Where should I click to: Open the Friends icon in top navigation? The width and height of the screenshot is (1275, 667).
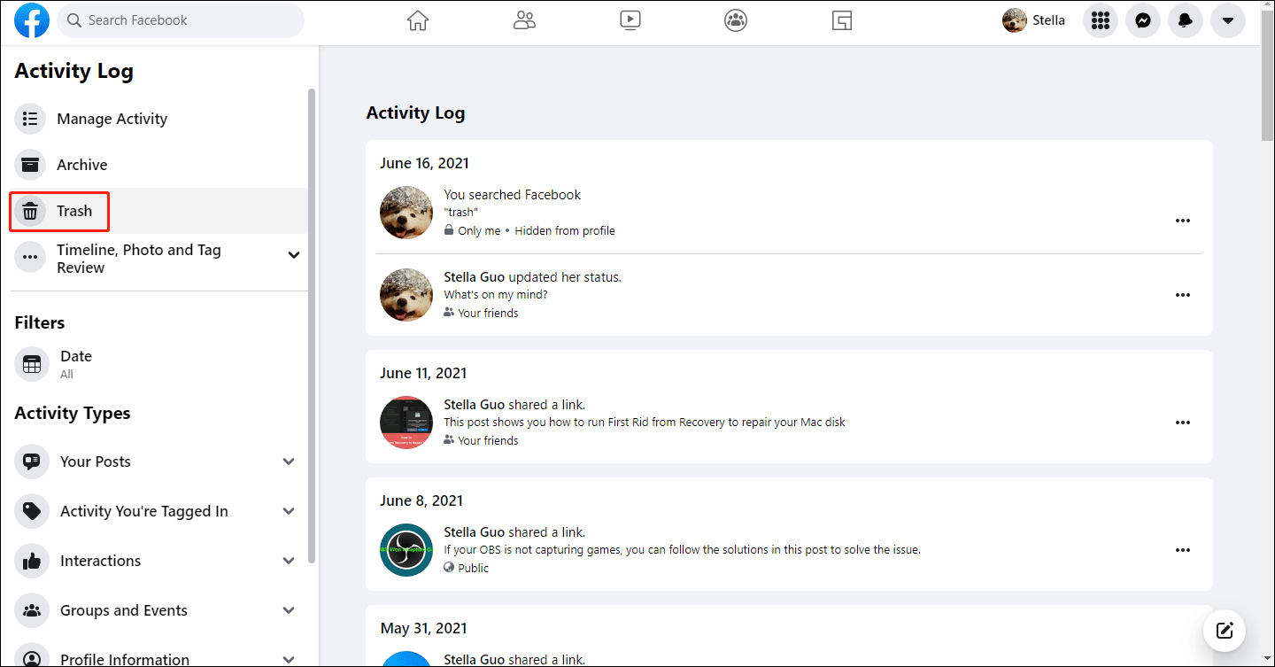coord(524,20)
